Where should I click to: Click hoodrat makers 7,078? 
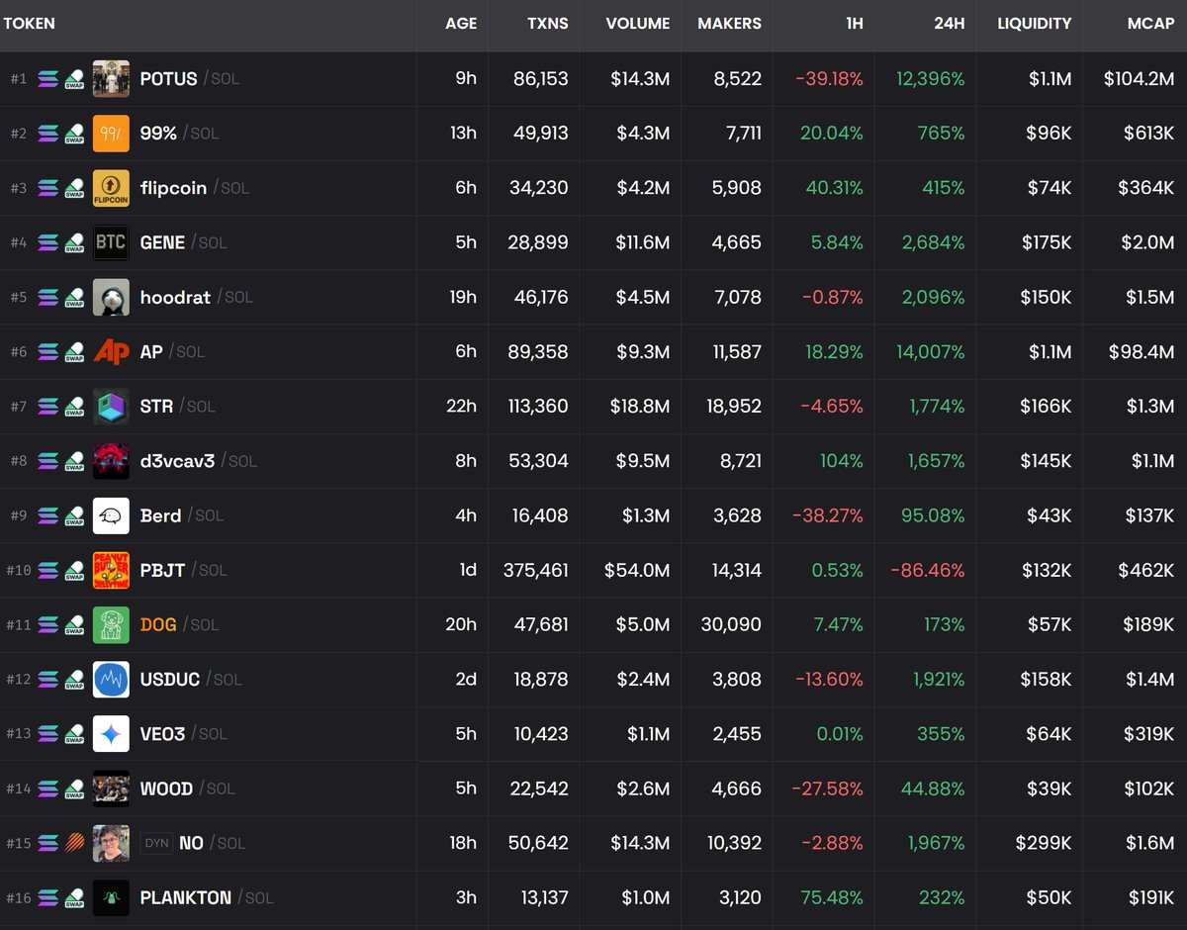click(x=737, y=298)
